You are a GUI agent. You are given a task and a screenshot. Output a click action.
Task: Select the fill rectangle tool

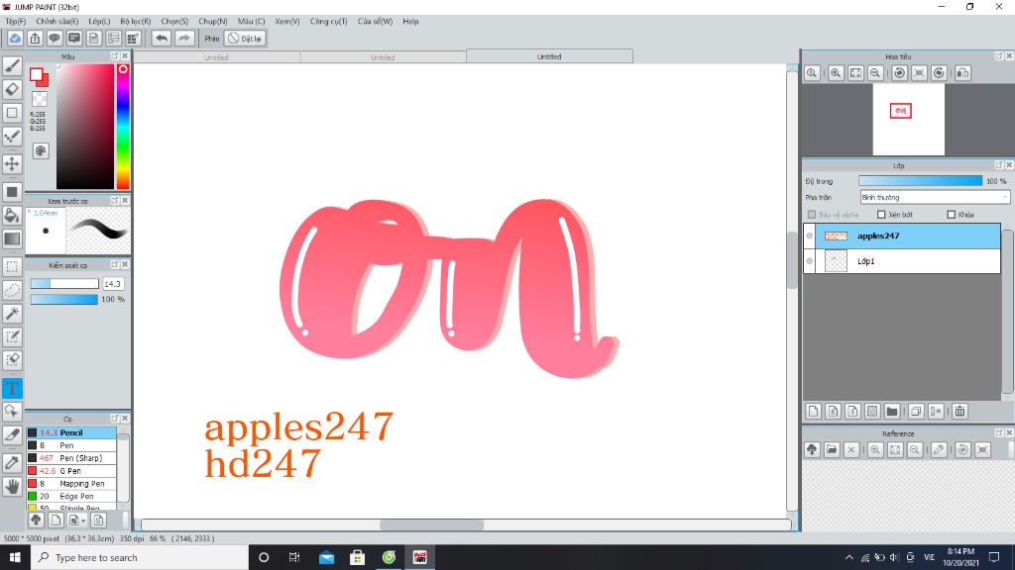pos(12,192)
